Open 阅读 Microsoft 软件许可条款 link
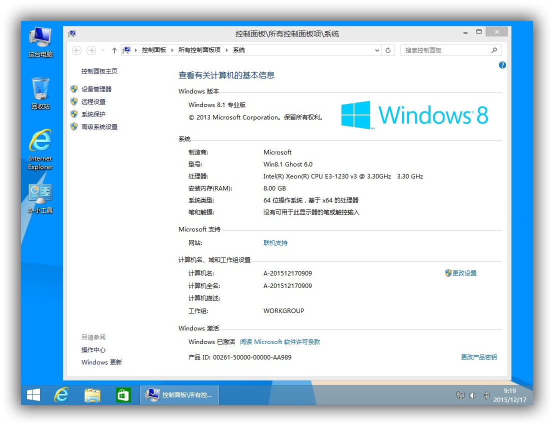 (280, 342)
